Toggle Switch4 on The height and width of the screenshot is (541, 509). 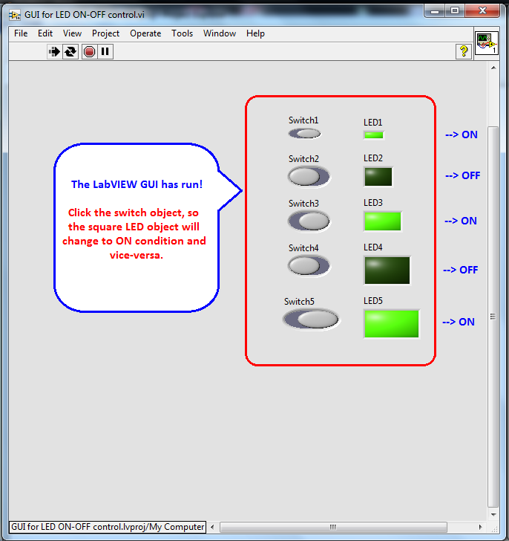pyautogui.click(x=309, y=266)
